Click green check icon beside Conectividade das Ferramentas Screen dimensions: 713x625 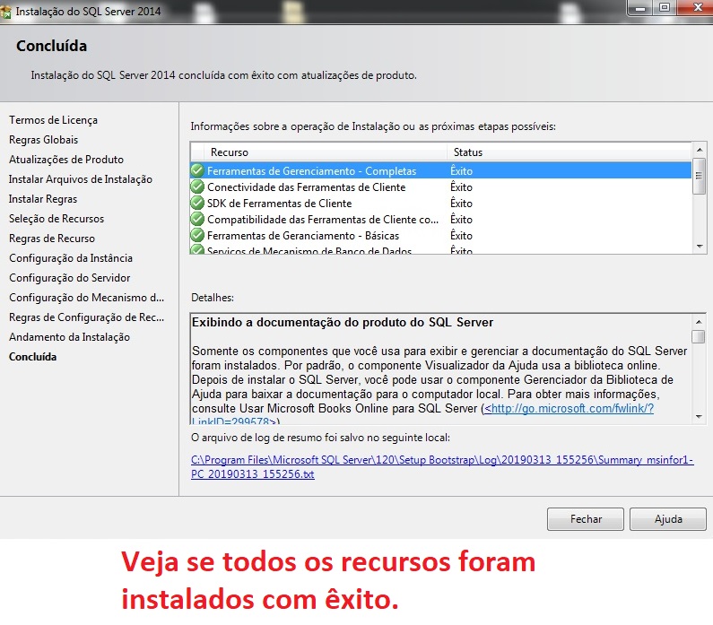coord(197,187)
